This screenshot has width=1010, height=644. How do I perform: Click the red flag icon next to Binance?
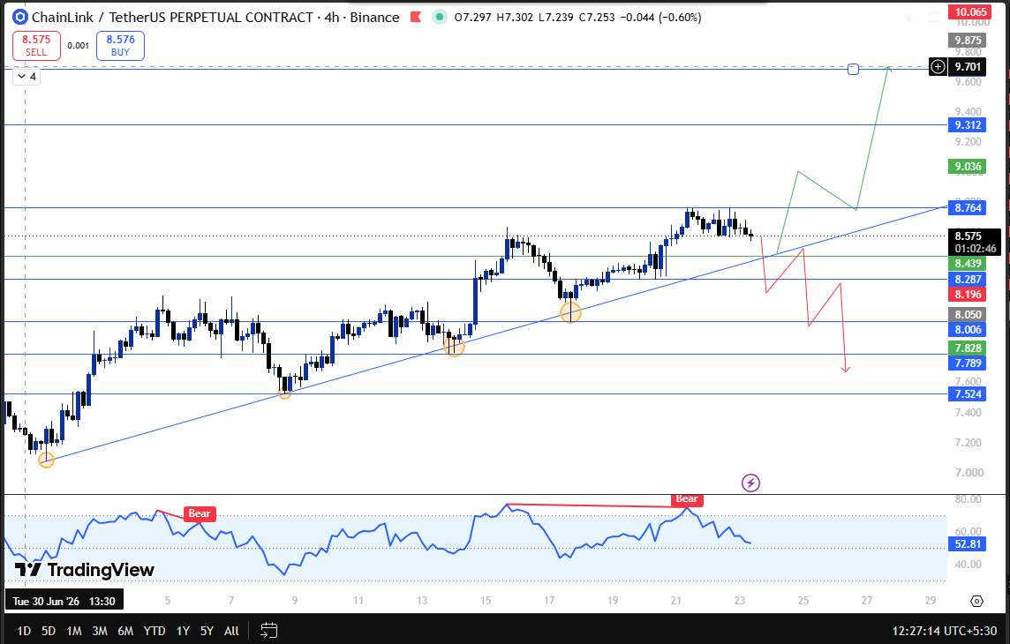click(416, 18)
